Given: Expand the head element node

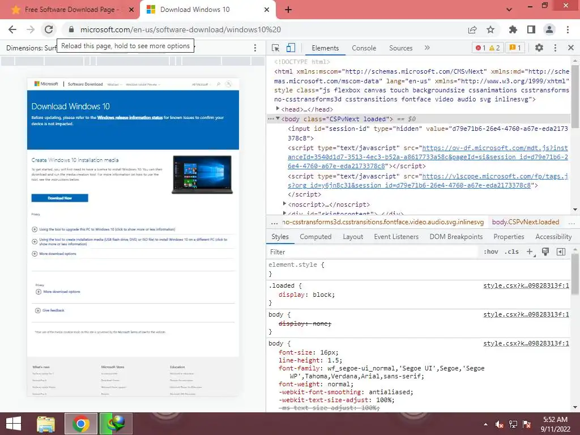Looking at the screenshot, I should coord(278,109).
